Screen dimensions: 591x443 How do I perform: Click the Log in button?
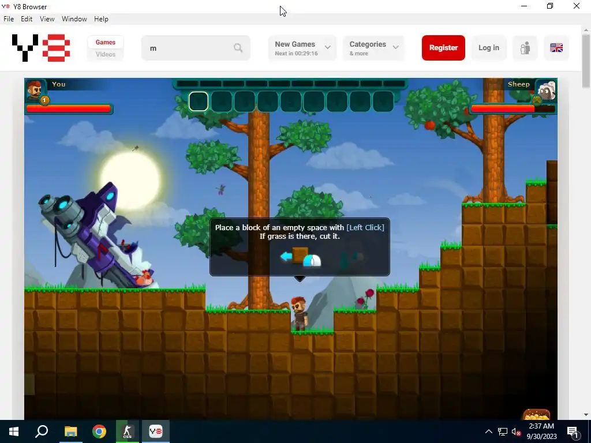tap(489, 48)
